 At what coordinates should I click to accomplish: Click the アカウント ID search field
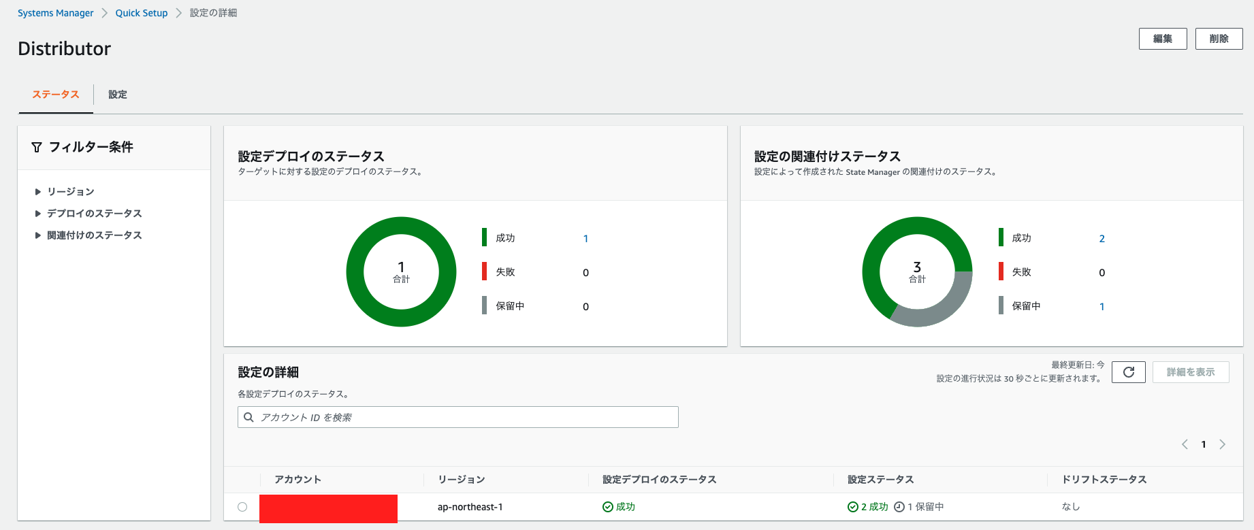pyautogui.click(x=458, y=417)
